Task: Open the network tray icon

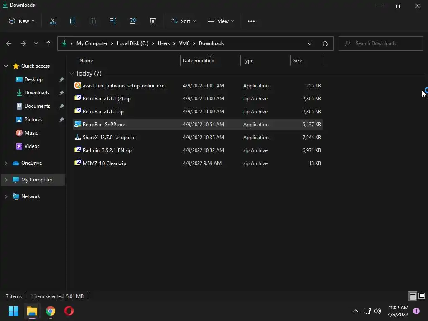Action: pos(367,311)
